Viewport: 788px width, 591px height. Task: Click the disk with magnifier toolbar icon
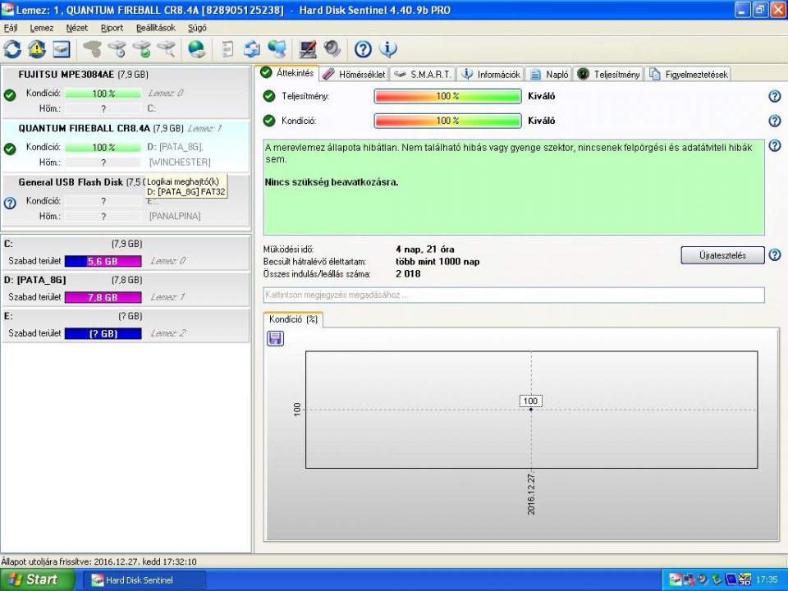click(x=167, y=49)
